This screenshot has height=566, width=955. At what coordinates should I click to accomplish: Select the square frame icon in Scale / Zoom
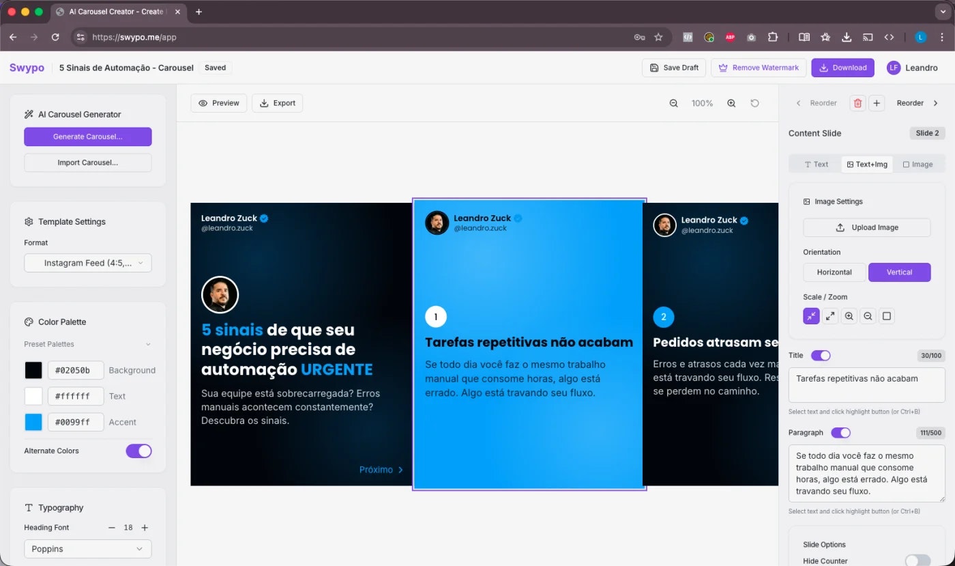click(886, 315)
